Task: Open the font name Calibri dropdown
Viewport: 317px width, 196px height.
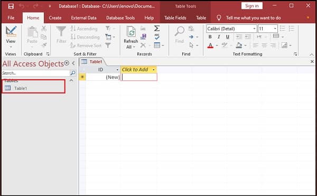Action: point(254,29)
